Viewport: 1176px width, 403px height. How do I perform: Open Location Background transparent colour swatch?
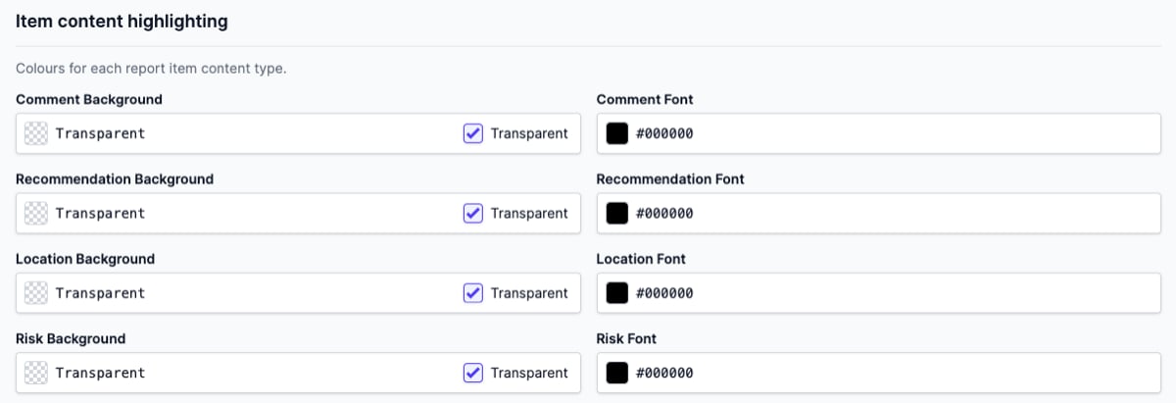(36, 293)
